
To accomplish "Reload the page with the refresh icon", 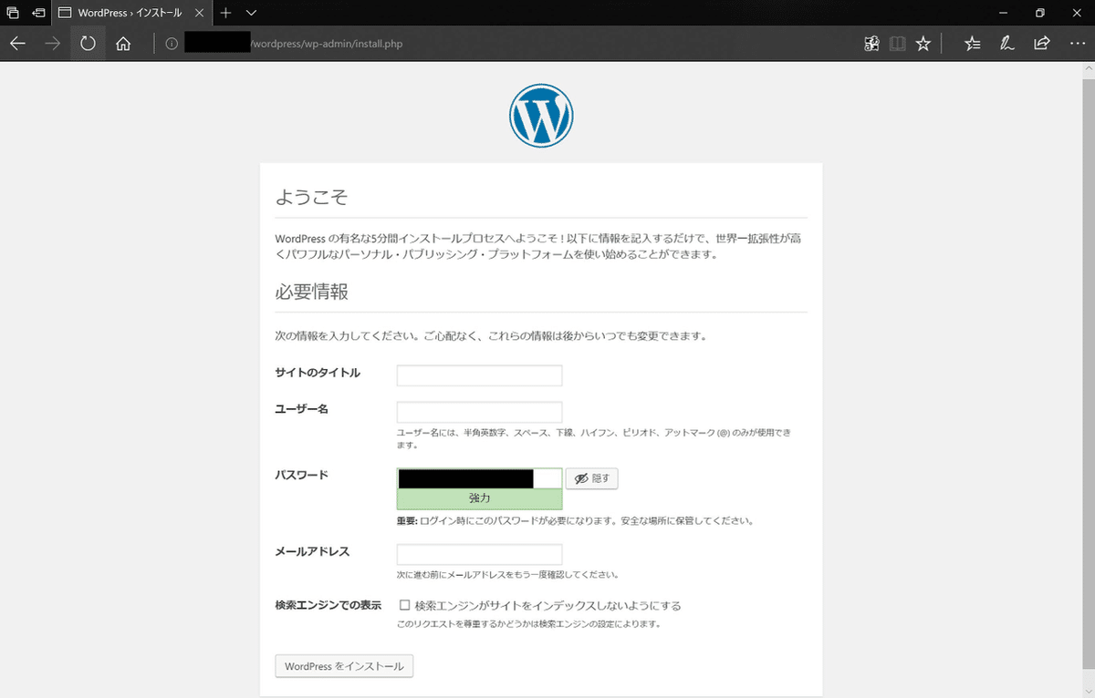I will click(x=88, y=44).
